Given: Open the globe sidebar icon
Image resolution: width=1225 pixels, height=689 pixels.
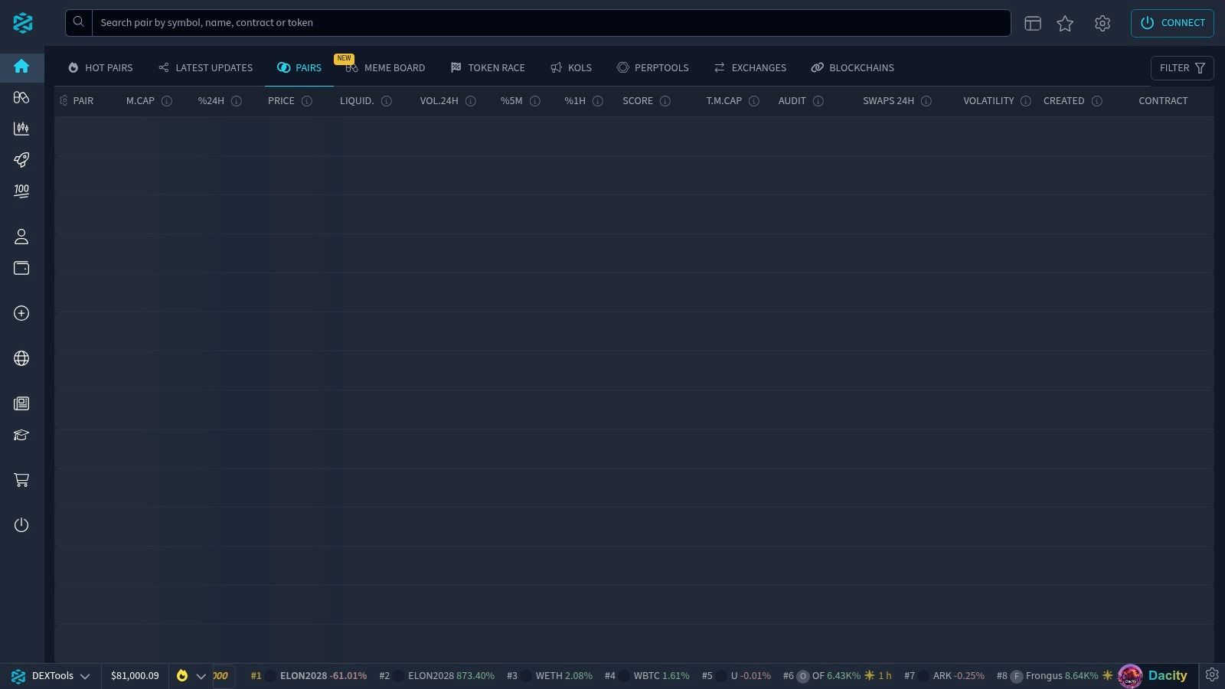Looking at the screenshot, I should click(21, 358).
